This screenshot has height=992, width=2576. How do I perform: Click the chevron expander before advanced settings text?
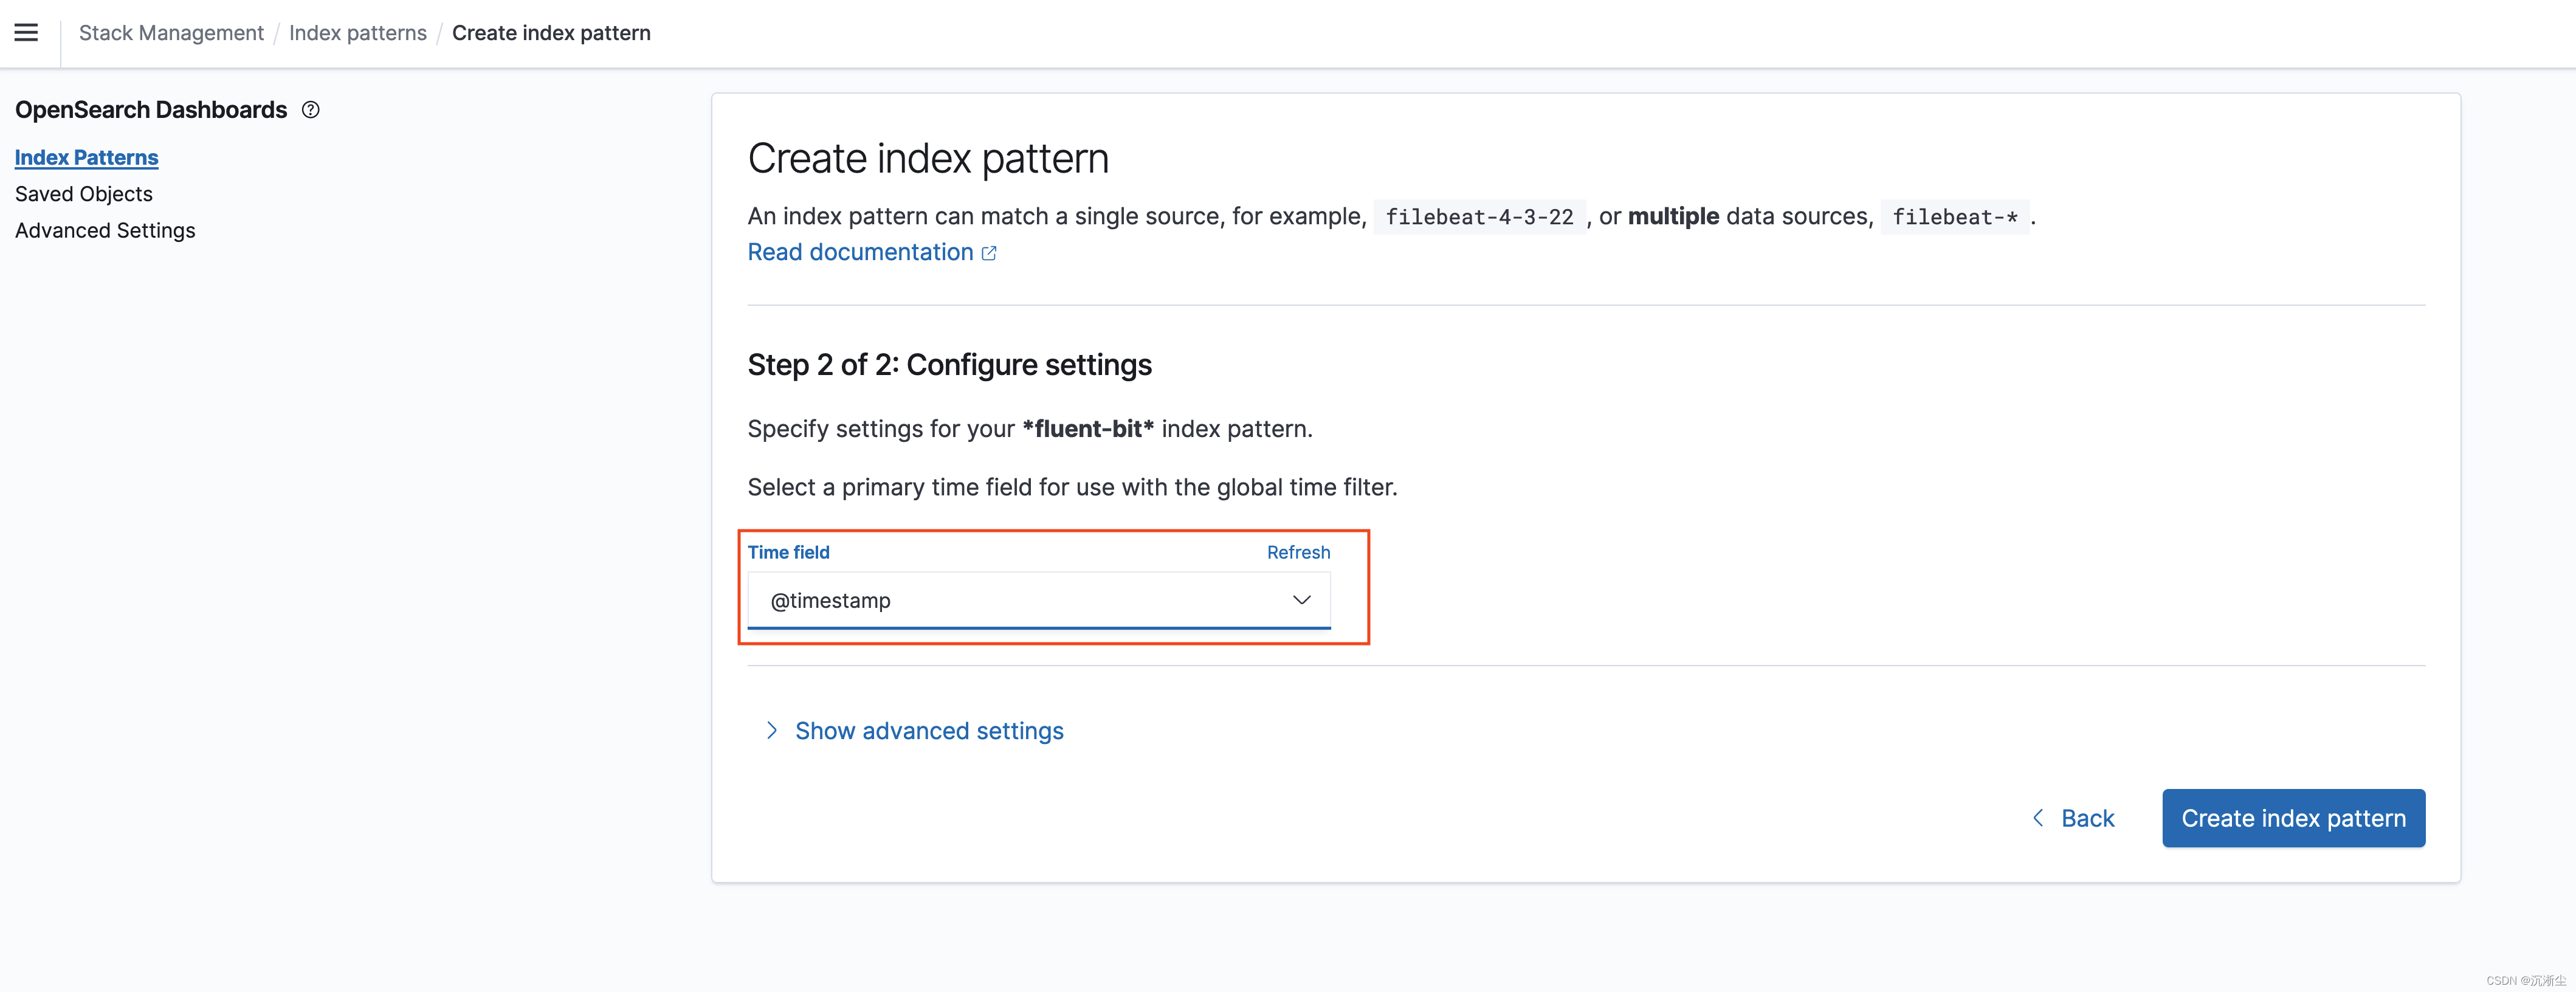[x=772, y=731]
